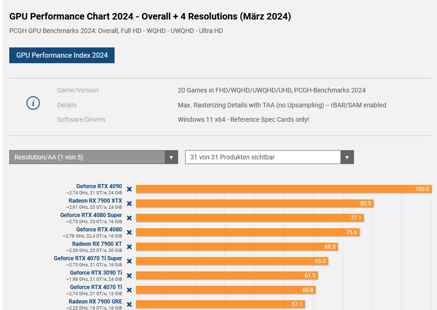This screenshot has width=437, height=310.
Task: Open the plain Geforce RTX 4070 Ti link
Action: (x=96, y=287)
